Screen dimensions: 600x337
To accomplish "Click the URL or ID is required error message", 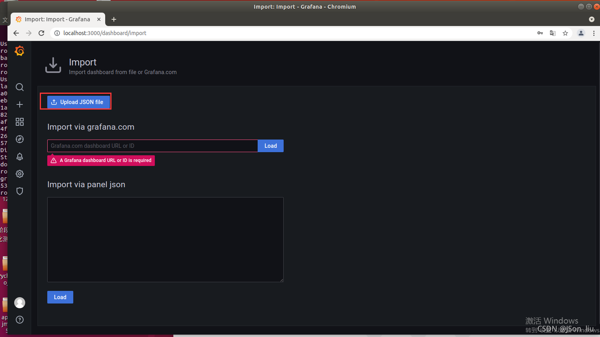I will [x=101, y=160].
